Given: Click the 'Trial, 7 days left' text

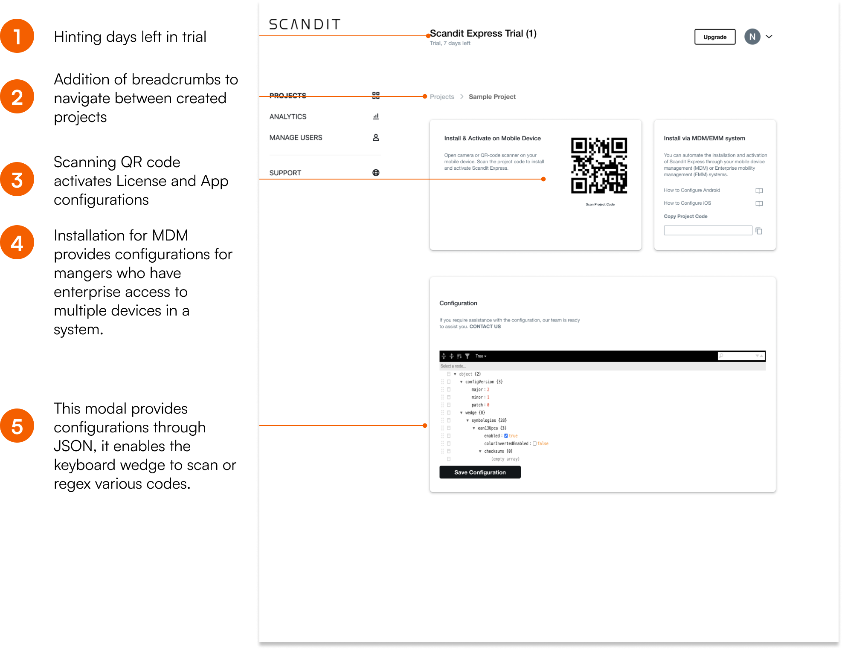Looking at the screenshot, I should (450, 43).
